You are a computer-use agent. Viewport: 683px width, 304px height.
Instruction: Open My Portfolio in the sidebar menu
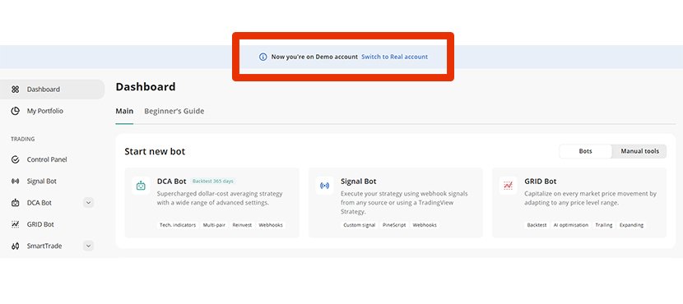[x=45, y=111]
